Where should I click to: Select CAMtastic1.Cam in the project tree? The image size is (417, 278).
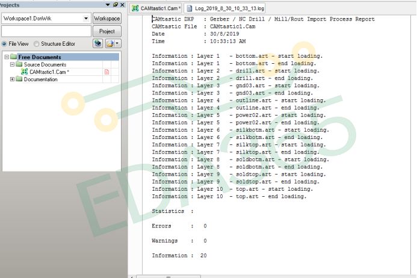[x=49, y=72]
